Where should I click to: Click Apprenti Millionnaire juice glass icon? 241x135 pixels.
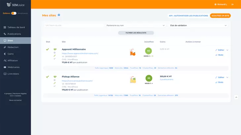point(133,52)
